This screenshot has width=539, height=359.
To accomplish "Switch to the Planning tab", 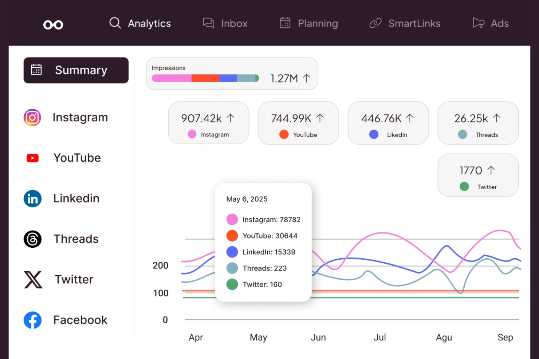I will tap(309, 23).
